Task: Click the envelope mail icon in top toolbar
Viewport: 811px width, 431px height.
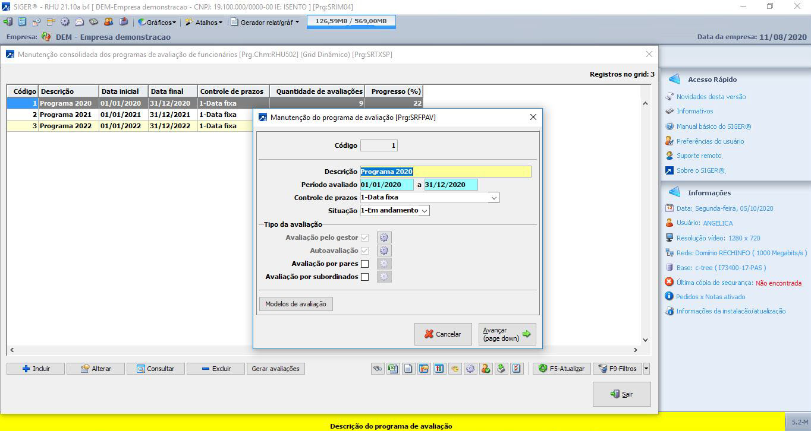Action: [79, 22]
